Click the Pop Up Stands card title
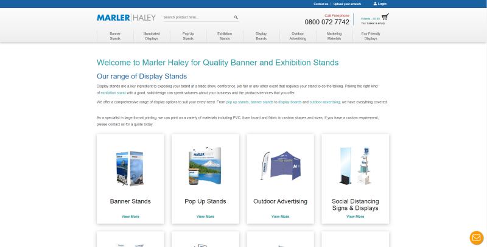Viewport: 487px width, 247px height. click(x=205, y=201)
